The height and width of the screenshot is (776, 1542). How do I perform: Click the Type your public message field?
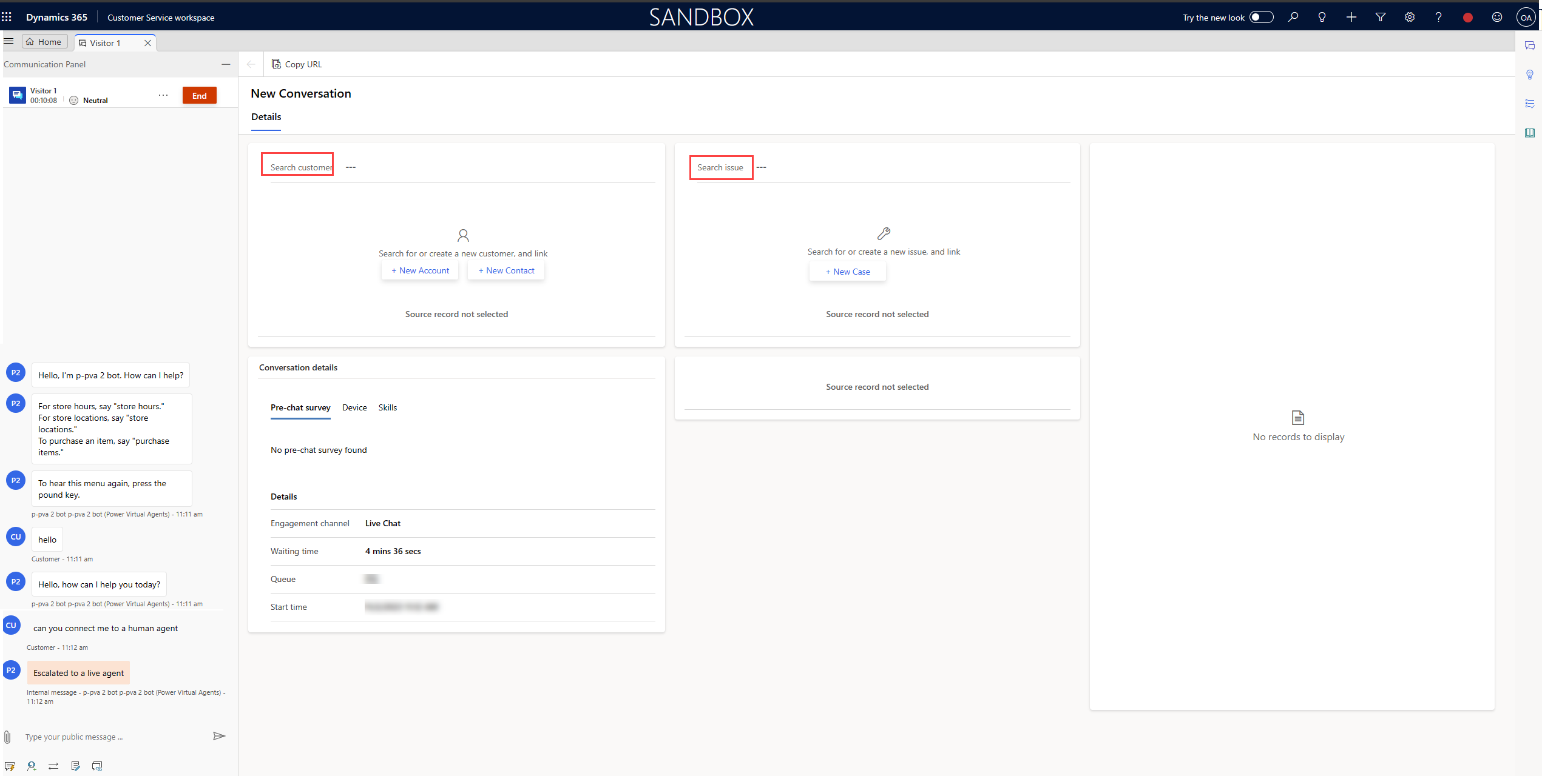click(109, 737)
